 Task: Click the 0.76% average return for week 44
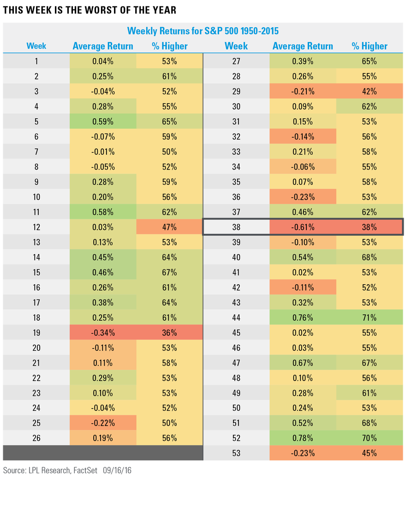(303, 317)
